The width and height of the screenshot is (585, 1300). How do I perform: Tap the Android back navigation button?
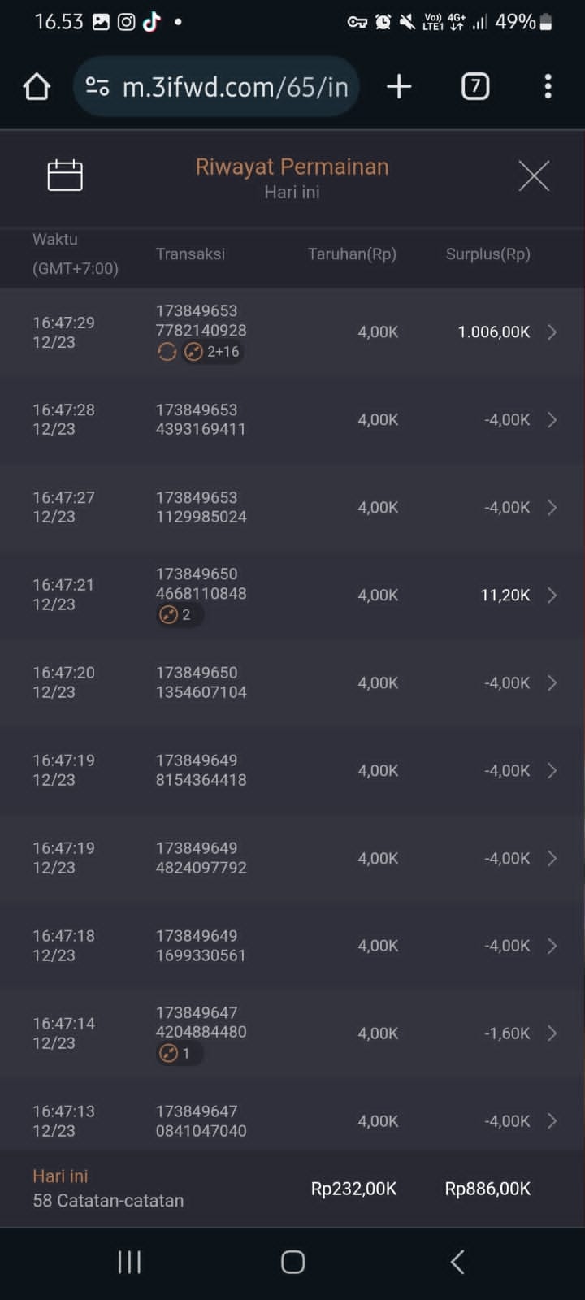(457, 1262)
